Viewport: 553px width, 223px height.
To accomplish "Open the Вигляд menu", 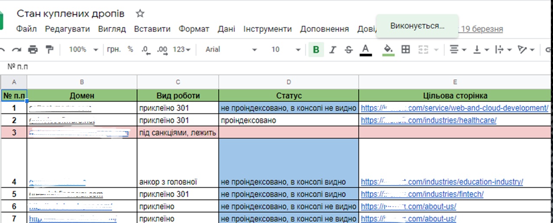I will pyautogui.click(x=112, y=29).
